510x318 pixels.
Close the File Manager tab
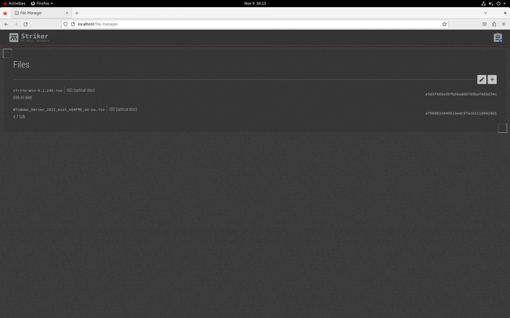(67, 13)
